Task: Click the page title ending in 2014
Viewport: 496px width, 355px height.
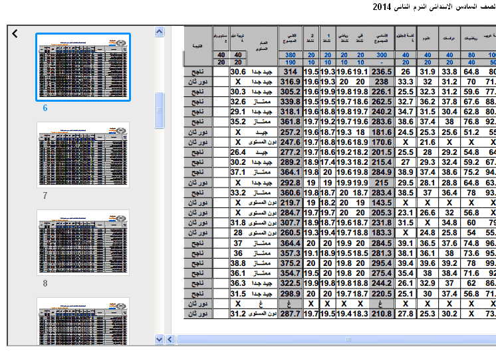Action: (x=434, y=7)
